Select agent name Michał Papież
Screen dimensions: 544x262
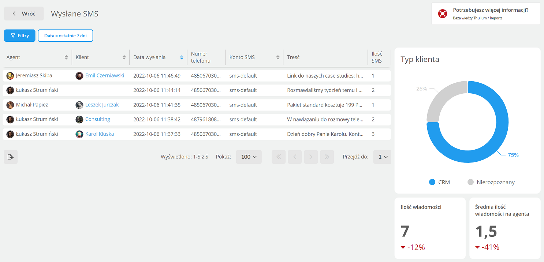click(x=32, y=105)
